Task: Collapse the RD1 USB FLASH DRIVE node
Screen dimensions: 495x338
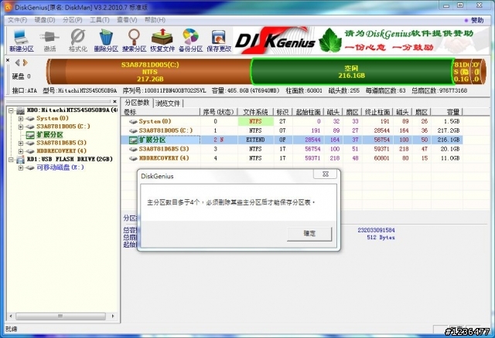Action: (x=11, y=160)
